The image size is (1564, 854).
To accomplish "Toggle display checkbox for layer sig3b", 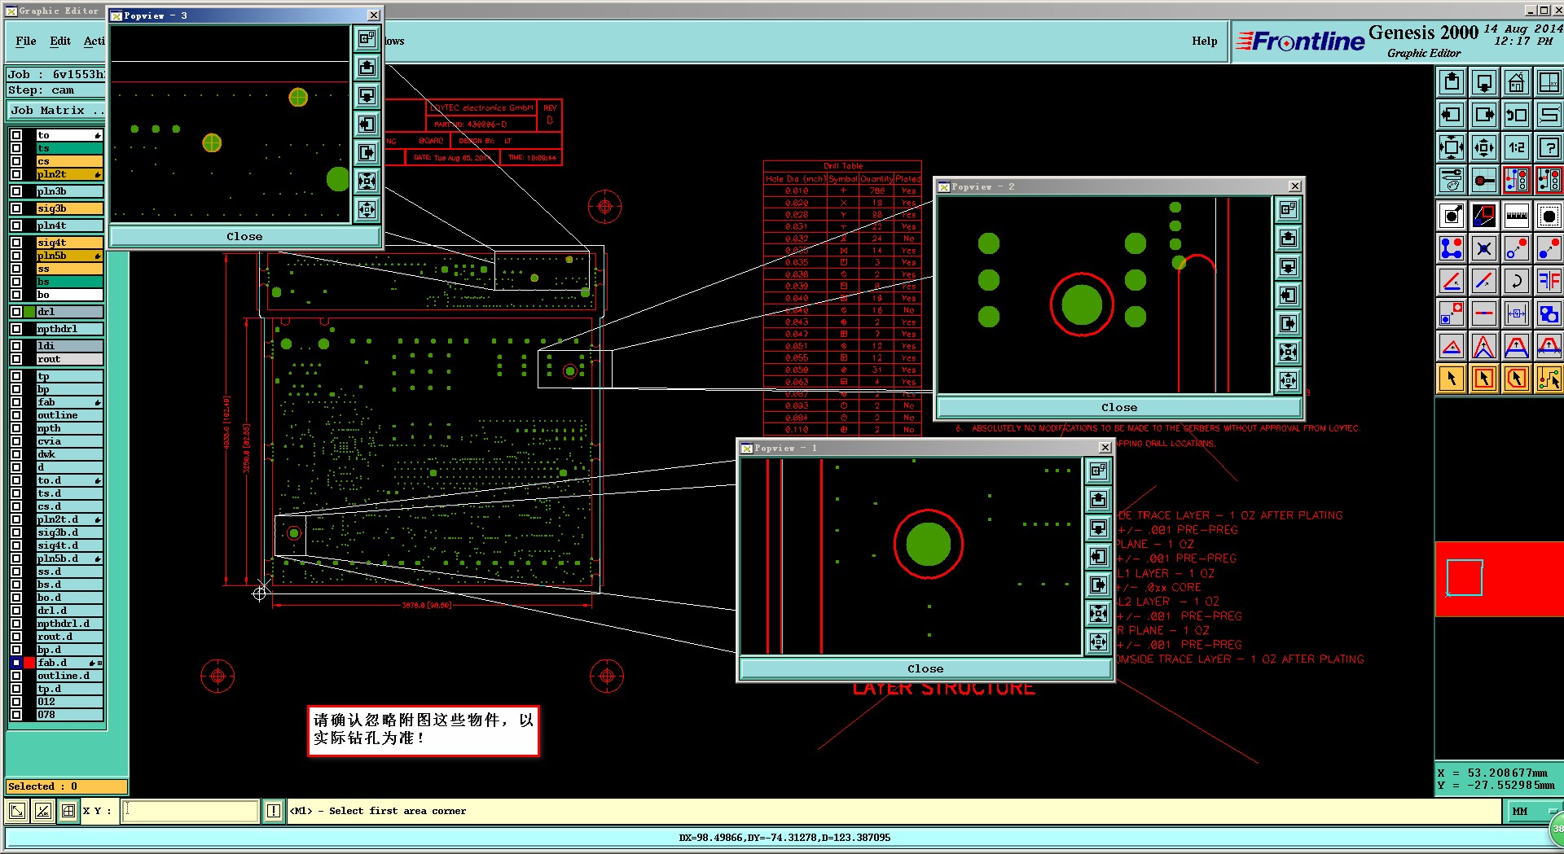I will point(16,208).
